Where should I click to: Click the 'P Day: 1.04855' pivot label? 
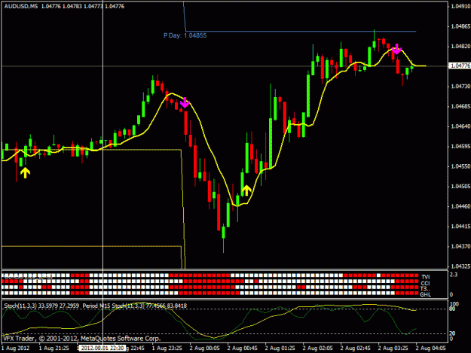185,35
